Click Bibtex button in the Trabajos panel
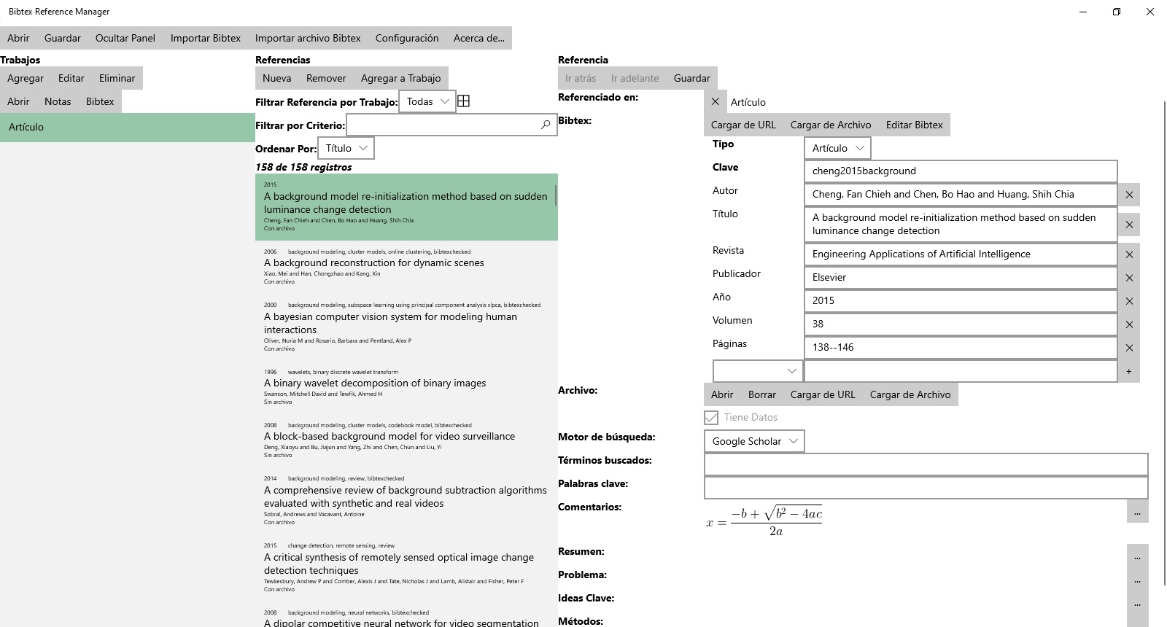 click(x=100, y=101)
